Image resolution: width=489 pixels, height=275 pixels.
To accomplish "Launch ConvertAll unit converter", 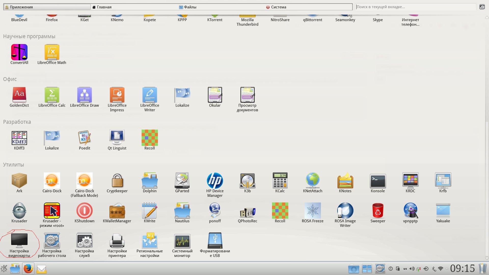I will (x=19, y=52).
